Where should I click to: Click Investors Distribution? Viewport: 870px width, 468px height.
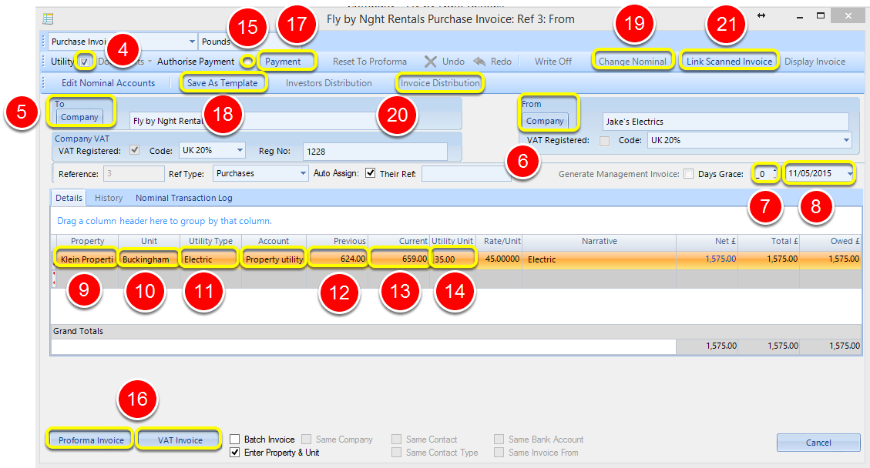[x=328, y=83]
